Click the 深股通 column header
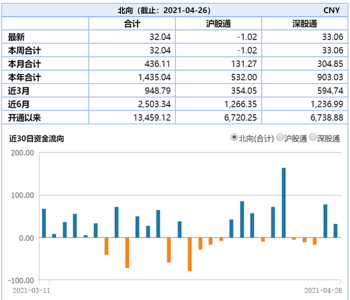This screenshot has width=350, height=300. click(305, 24)
